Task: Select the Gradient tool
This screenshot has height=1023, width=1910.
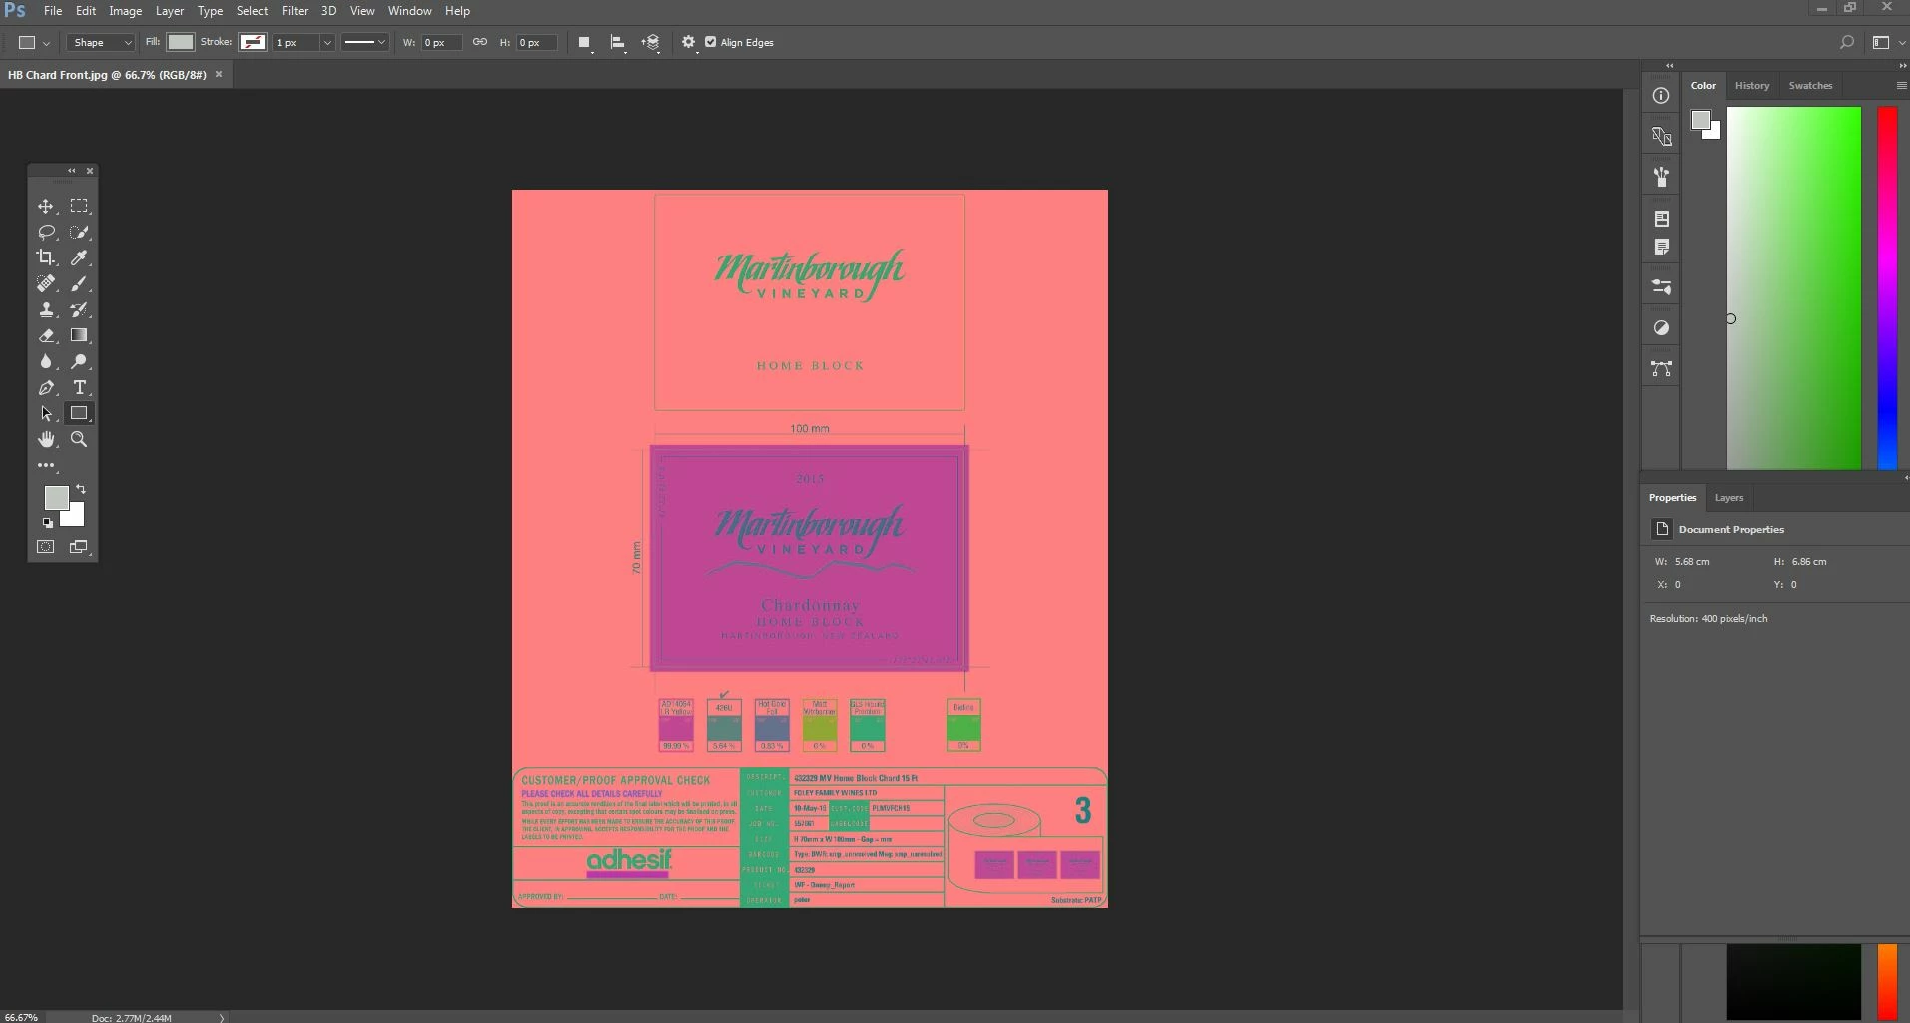Action: tap(79, 335)
